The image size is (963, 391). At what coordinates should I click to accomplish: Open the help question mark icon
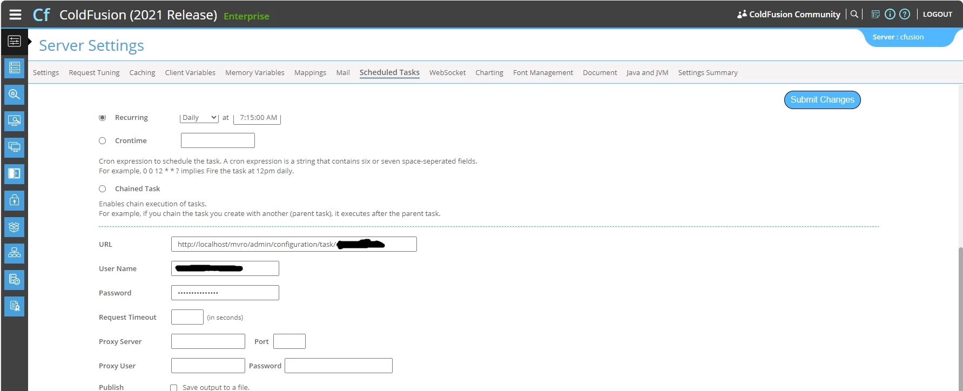(905, 15)
